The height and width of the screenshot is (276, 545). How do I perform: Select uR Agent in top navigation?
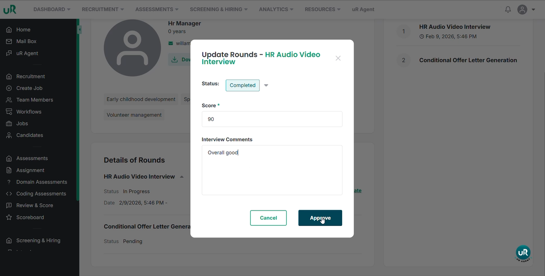click(x=363, y=10)
